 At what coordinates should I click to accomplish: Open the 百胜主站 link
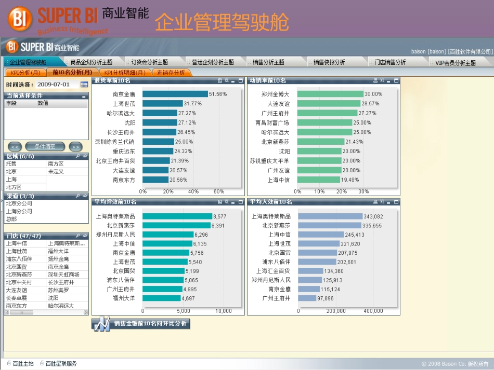tap(23, 364)
